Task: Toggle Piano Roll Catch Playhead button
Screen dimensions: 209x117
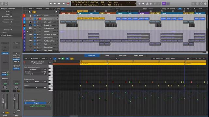Action: coord(67,58)
